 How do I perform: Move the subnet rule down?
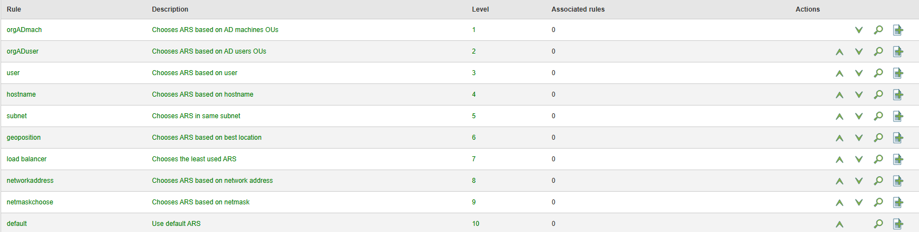tap(859, 116)
